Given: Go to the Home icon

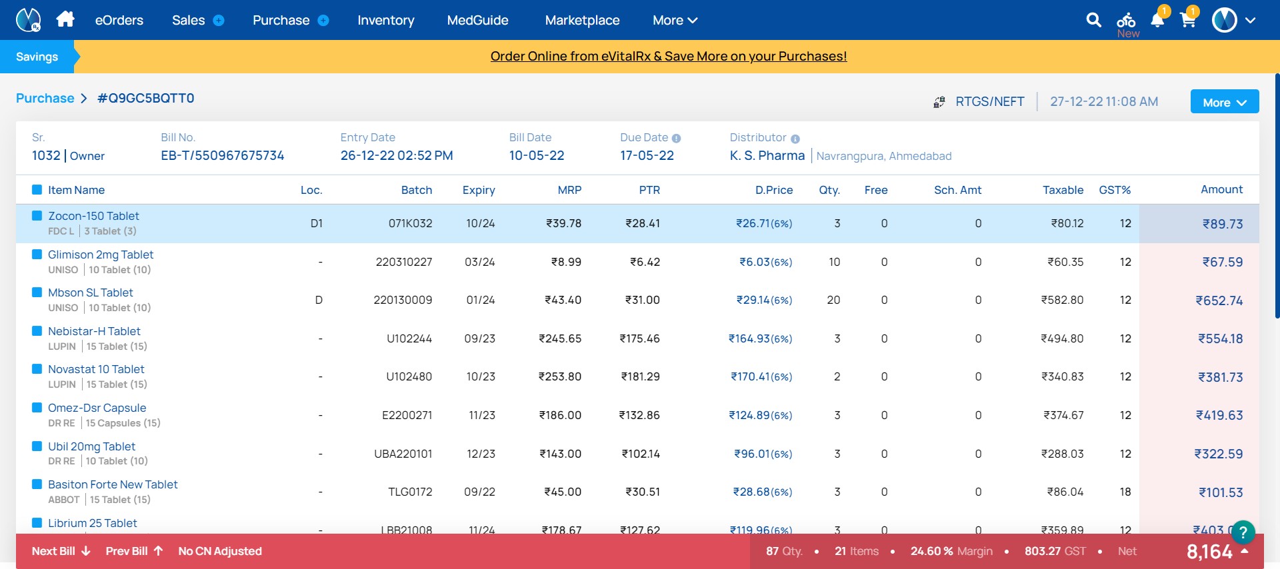Looking at the screenshot, I should click(65, 19).
